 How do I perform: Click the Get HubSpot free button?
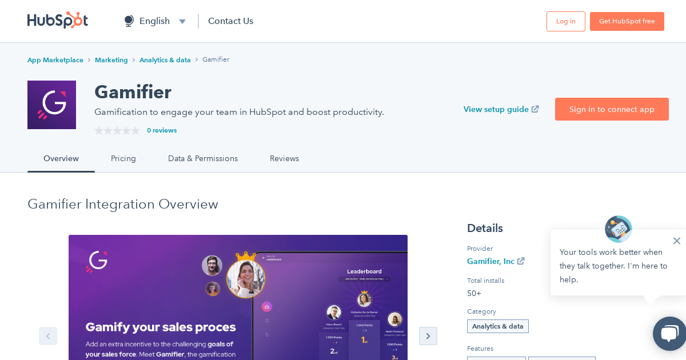pos(627,21)
